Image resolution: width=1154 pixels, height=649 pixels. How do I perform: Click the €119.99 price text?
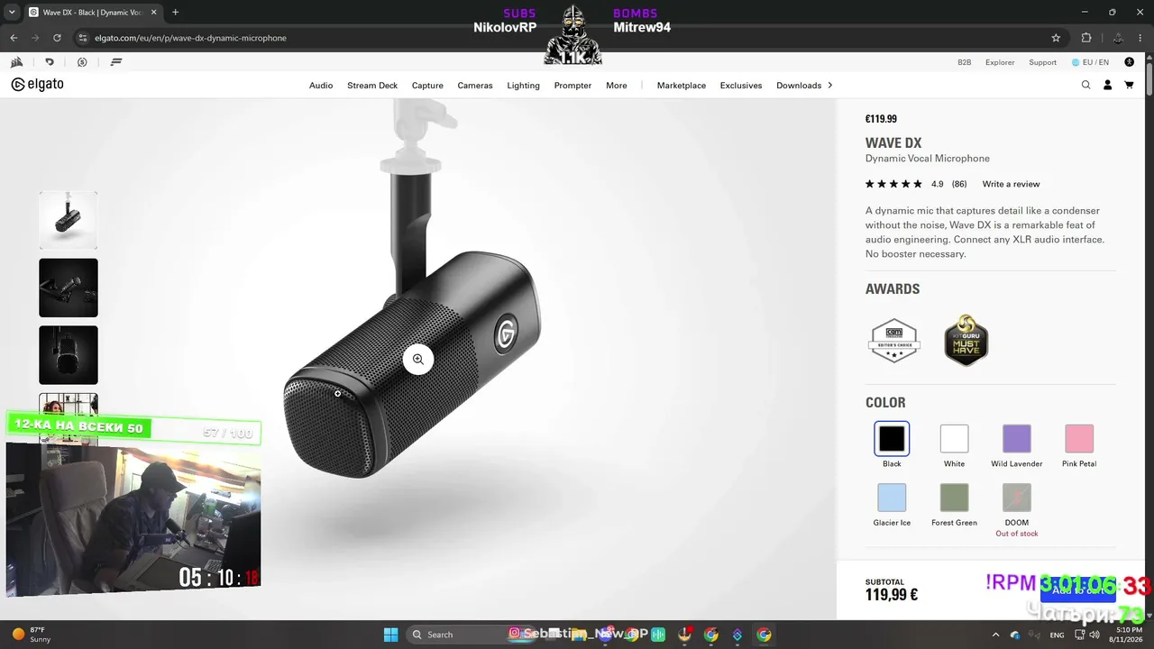(881, 119)
